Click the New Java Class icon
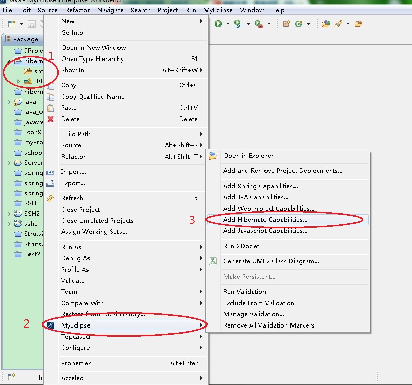The image size is (412, 385). click(299, 24)
